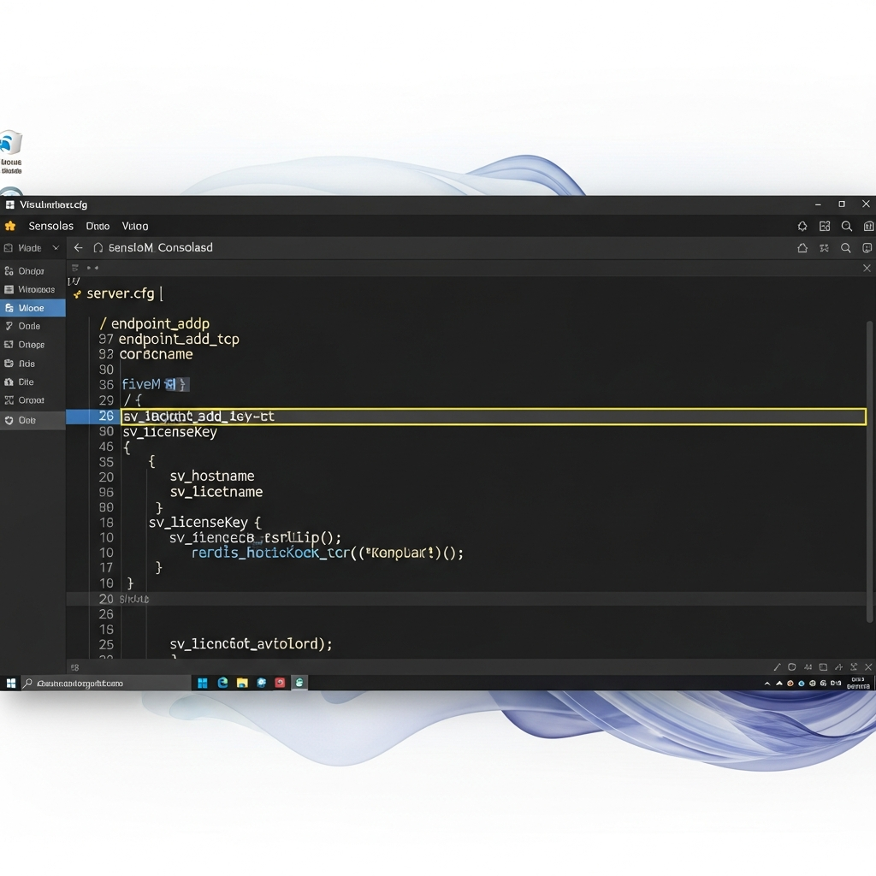Click line number 17 in the gutter
Screen dimensions: 876x876
pos(106,568)
